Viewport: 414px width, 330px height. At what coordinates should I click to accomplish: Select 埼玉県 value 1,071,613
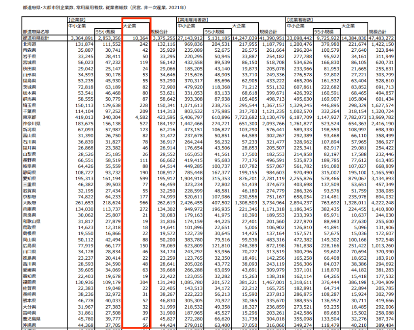pos(191,105)
